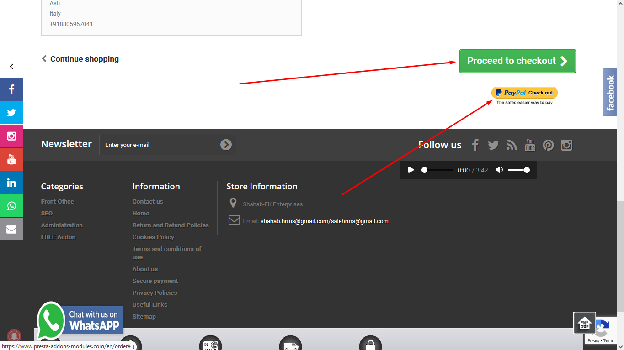This screenshot has height=350, width=624.
Task: Click the store email address link
Action: pos(325,221)
